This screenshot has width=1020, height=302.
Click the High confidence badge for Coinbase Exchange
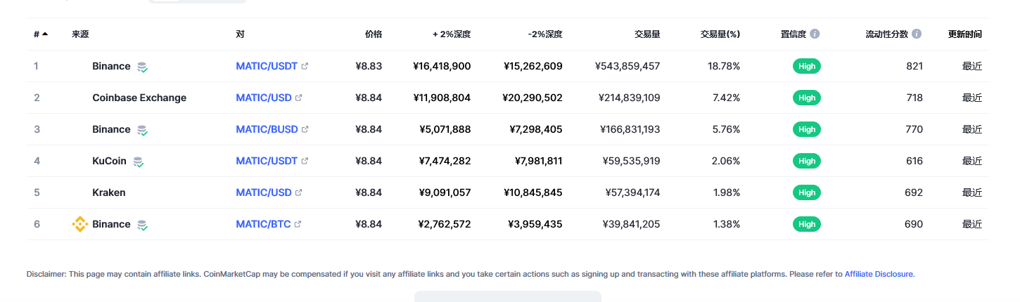tap(807, 98)
